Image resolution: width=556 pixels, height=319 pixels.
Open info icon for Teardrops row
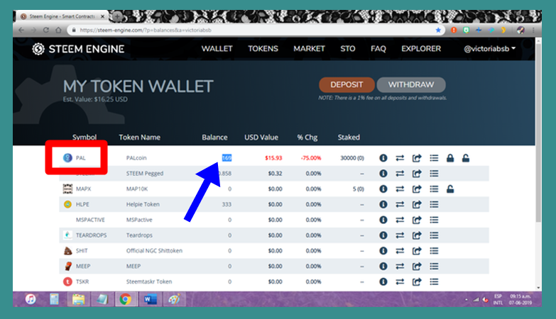383,235
